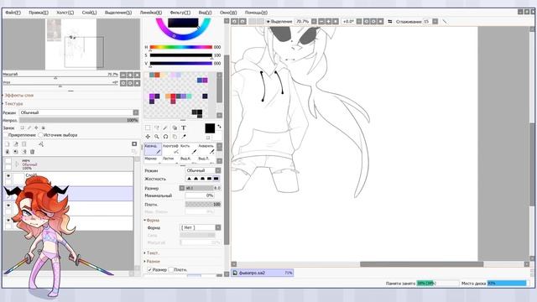
Task: Expand the Разное section
Action: (x=152, y=261)
